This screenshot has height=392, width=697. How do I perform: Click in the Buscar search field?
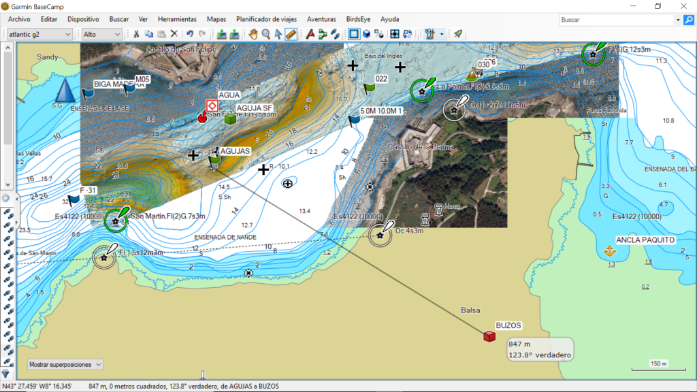616,20
